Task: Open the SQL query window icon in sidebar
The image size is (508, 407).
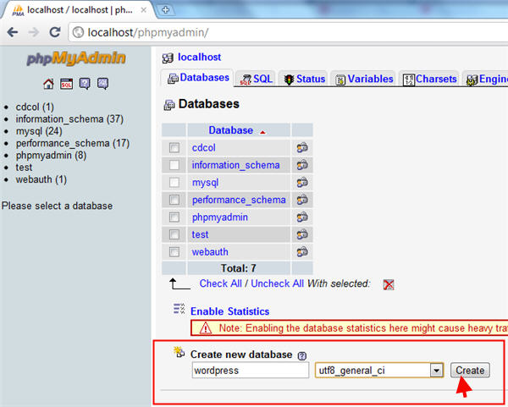Action: 66,84
